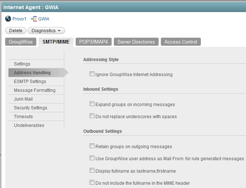The image size is (246, 188).
Task: Enable Ignore GroupWise Internet Addressing
Action: click(92, 74)
